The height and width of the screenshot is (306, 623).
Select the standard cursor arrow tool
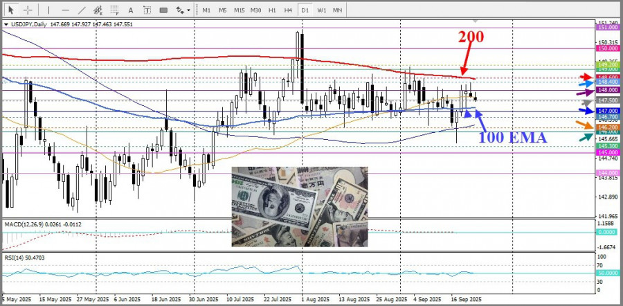(x=12, y=10)
